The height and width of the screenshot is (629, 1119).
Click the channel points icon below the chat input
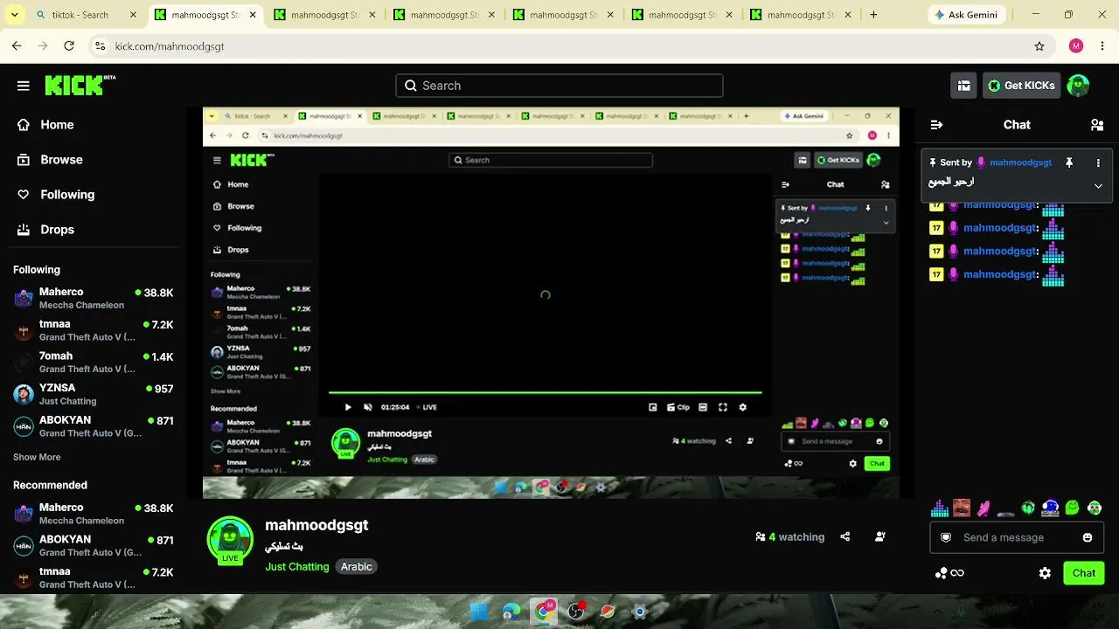[x=949, y=573]
